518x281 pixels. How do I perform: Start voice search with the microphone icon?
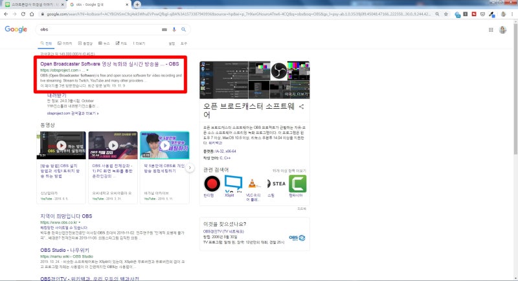(x=174, y=30)
